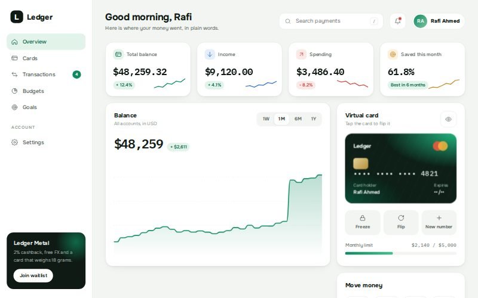Click the Spending red sparkline chart
The width and height of the screenshot is (478, 298).
click(353, 83)
